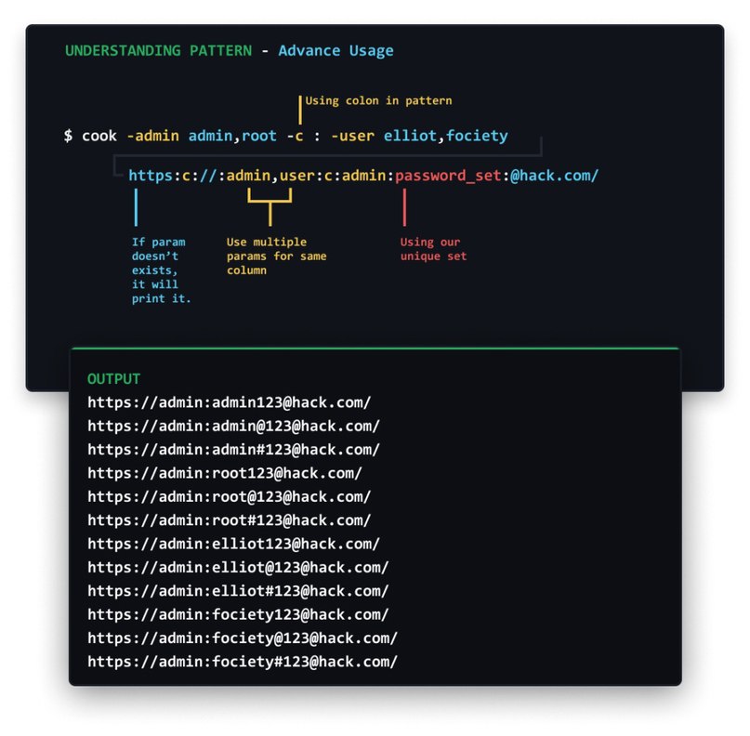Click the green "OUTPUT" label
This screenshot has width=750, height=736.
pyautogui.click(x=113, y=379)
